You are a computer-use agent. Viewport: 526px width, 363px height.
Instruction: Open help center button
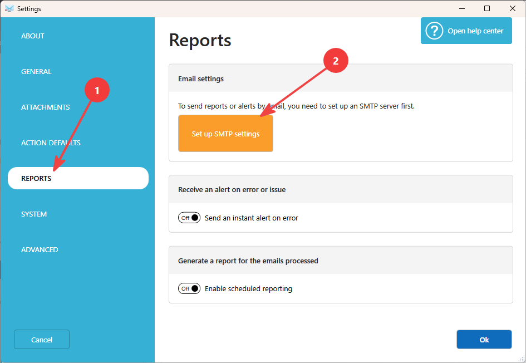pyautogui.click(x=466, y=31)
